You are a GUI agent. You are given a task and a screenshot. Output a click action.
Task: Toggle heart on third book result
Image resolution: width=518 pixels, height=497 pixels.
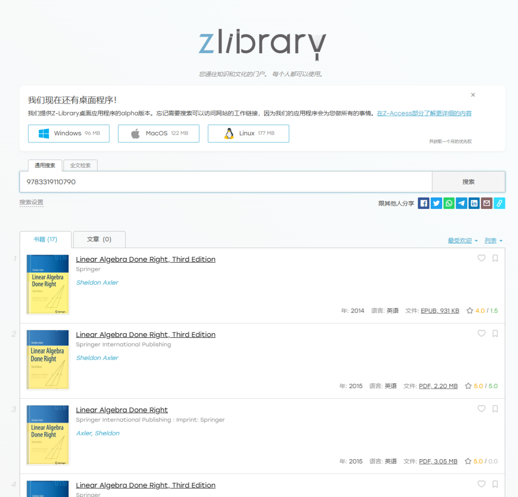pyautogui.click(x=482, y=409)
